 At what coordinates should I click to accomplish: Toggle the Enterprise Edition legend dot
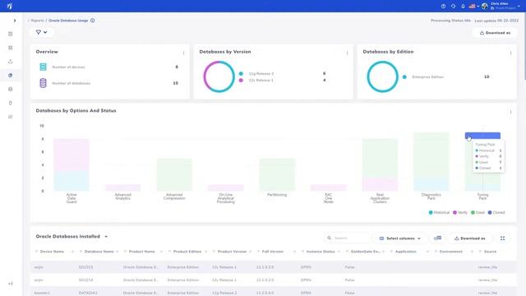click(x=404, y=76)
